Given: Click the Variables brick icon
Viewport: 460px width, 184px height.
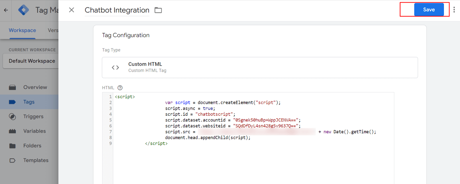Looking at the screenshot, I should [x=12, y=131].
